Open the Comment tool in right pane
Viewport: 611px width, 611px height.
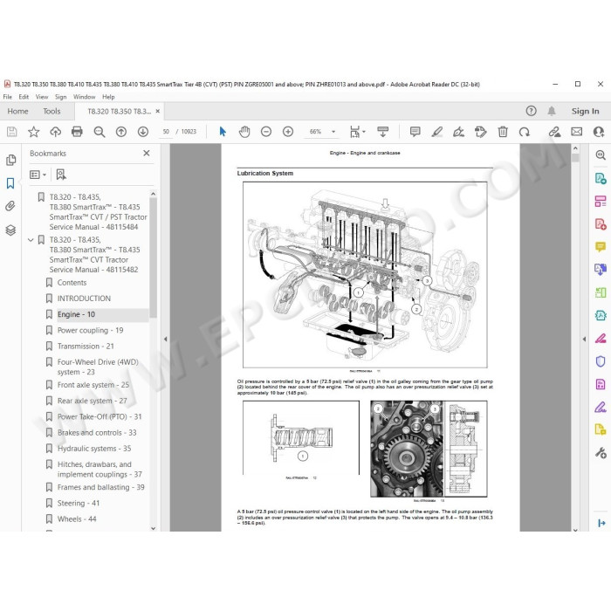point(601,247)
